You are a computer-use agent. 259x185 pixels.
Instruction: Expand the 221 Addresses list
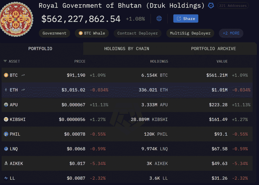coord(233,6)
